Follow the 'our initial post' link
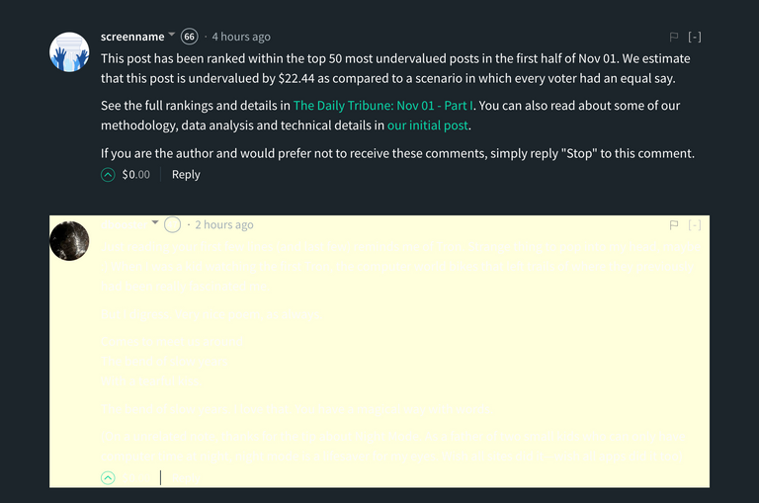This screenshot has width=759, height=503. point(428,126)
